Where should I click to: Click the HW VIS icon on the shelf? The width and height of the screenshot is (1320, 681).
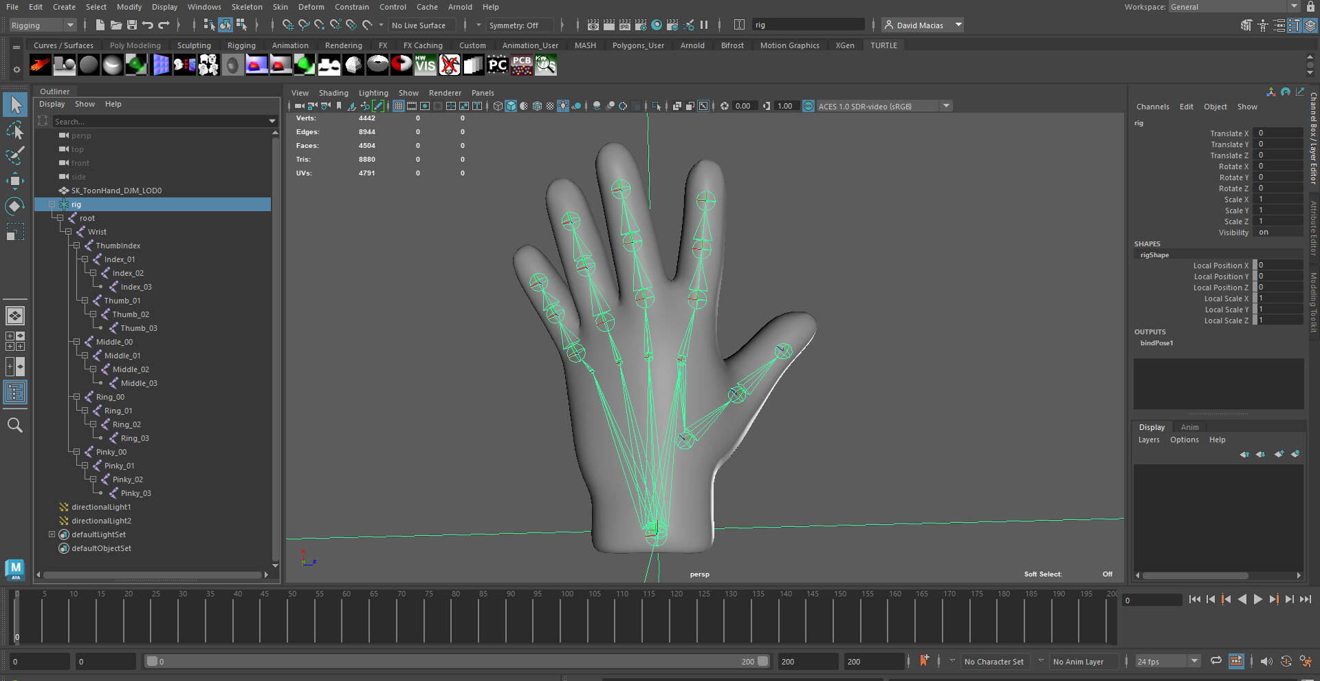[426, 64]
